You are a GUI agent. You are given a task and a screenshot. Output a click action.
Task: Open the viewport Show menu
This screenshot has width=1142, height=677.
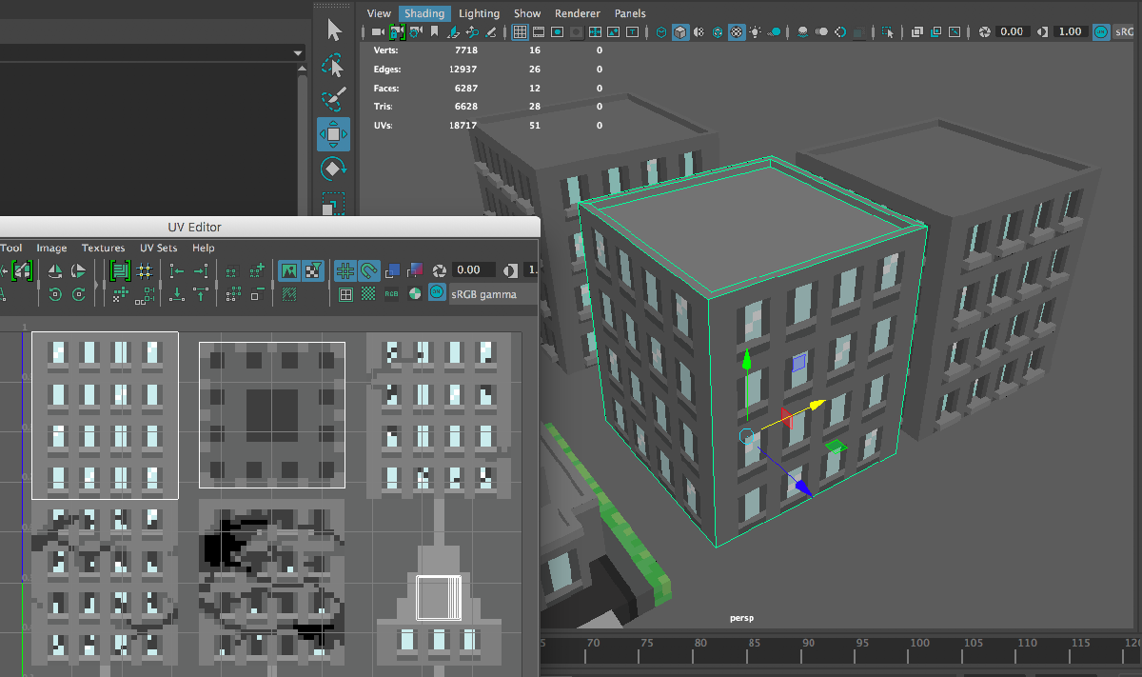tap(527, 13)
